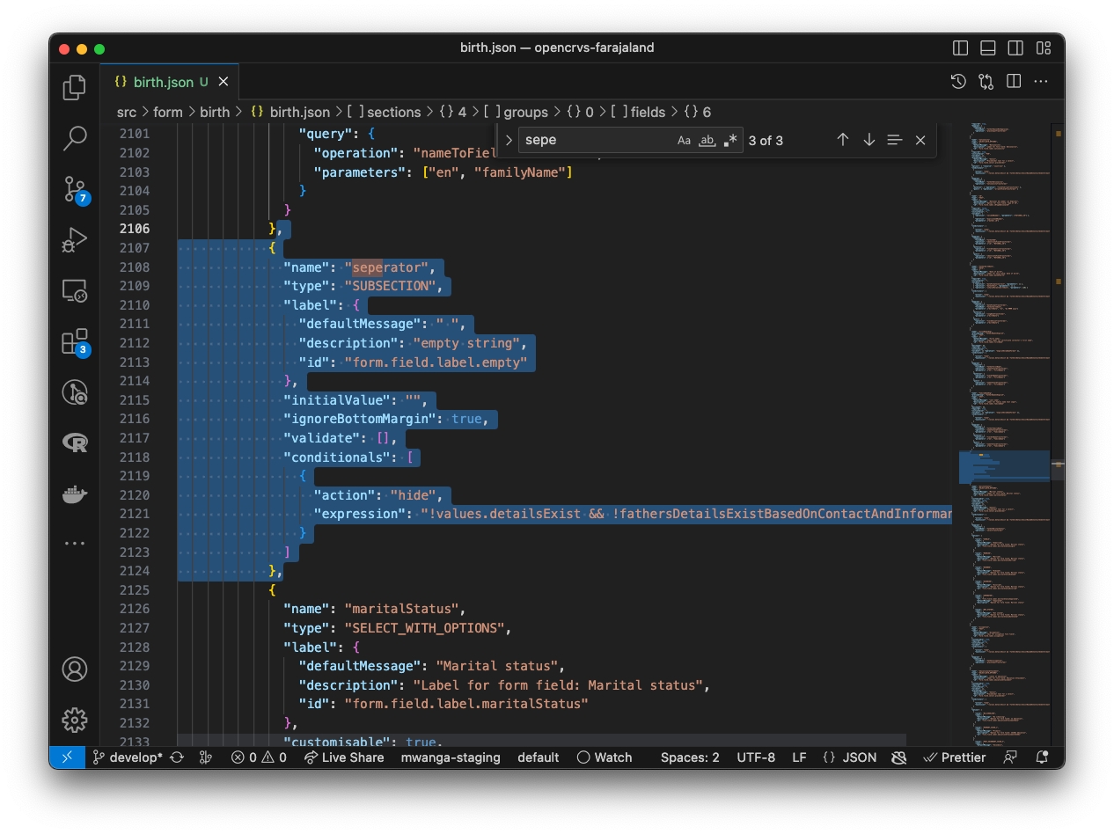The width and height of the screenshot is (1114, 834).
Task: Click 'mwanga-staging' in status bar
Action: 451,757
